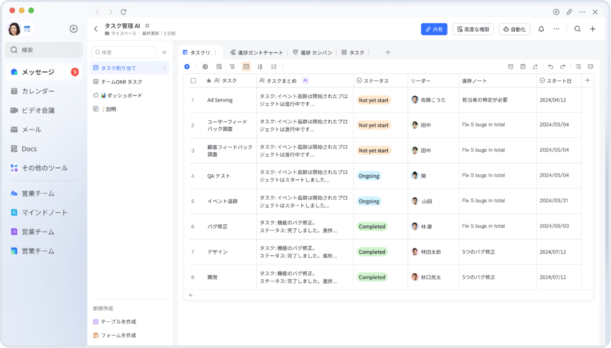Click the 検索 search field in the left sidebar

(x=44, y=50)
